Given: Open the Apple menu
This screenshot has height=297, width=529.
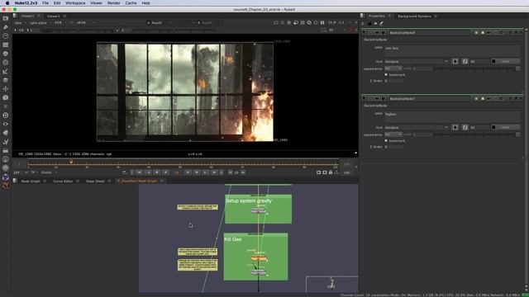Looking at the screenshot, I should point(7,3).
